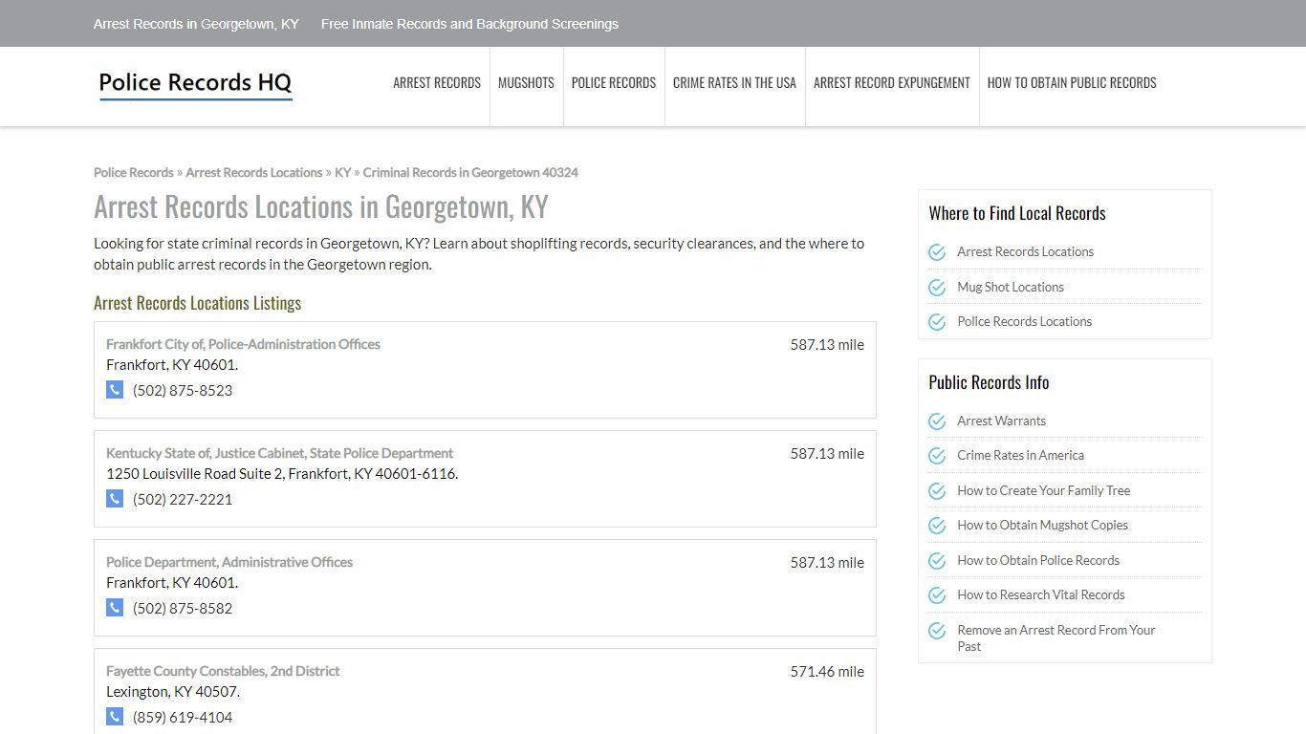Viewport: 1306px width, 734px height.
Task: Click checkmark icon beside How to Create Your Family Tree
Action: tap(937, 491)
